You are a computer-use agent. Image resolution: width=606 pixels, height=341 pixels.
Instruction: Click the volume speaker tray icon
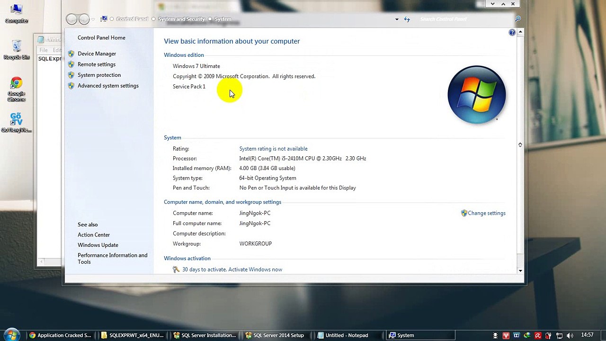coord(570,335)
